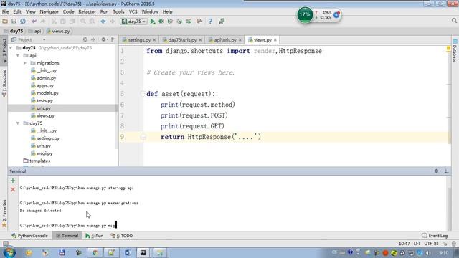Image resolution: width=459 pixels, height=258 pixels.
Task: Click Run with Coverage icon
Action: tap(170, 21)
